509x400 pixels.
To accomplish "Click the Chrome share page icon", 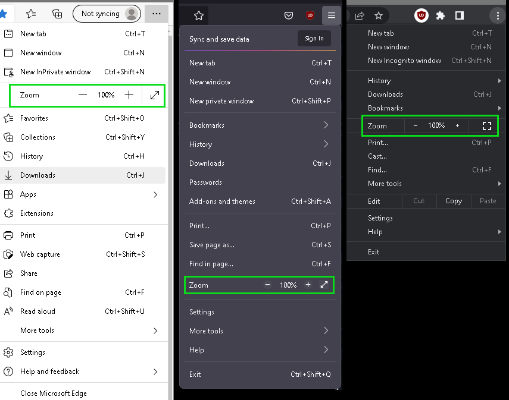I will coord(360,15).
